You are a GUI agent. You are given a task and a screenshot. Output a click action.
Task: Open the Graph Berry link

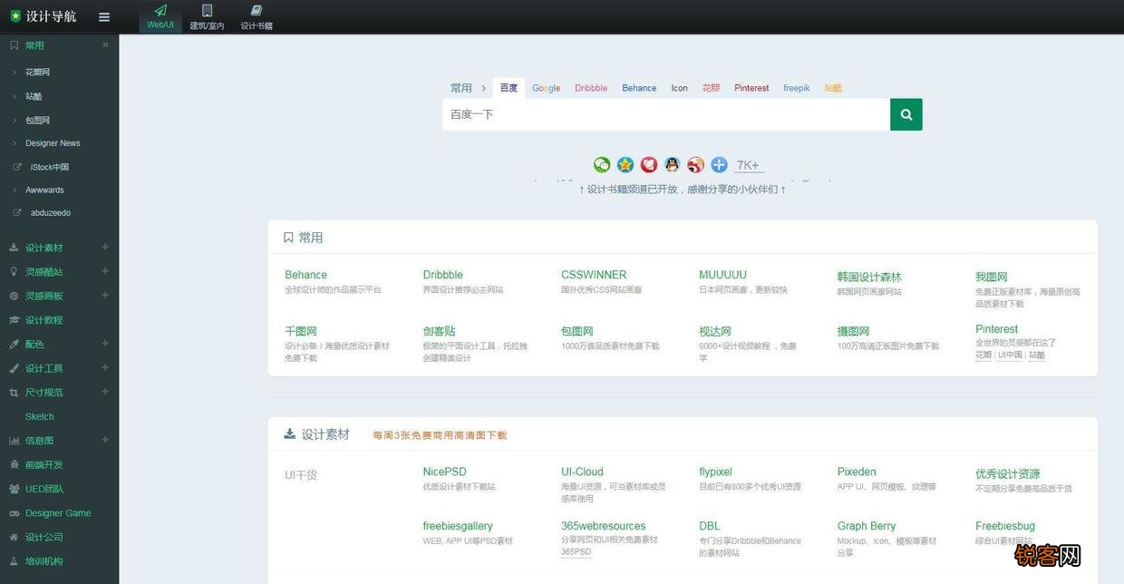coord(867,526)
